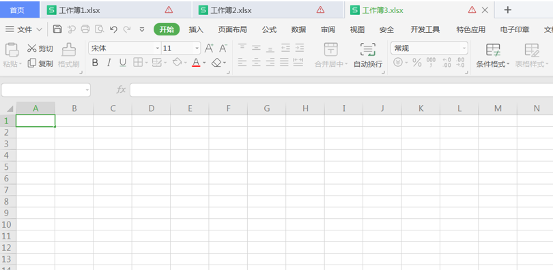This screenshot has height=270, width=553.
Task: Open the 表格样式 dropdown
Action: click(532, 56)
